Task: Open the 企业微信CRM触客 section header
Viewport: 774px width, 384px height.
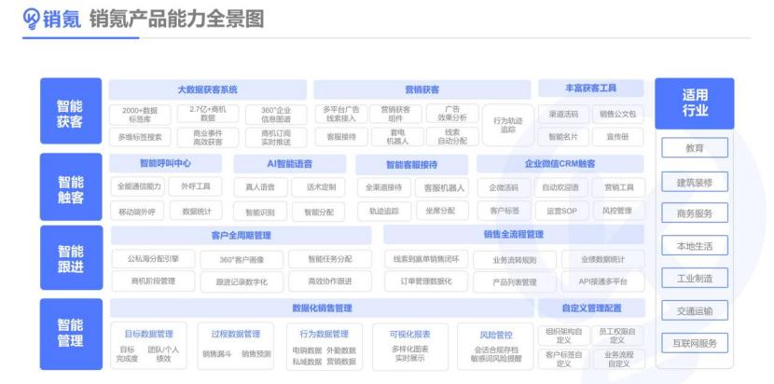Action: click(560, 163)
